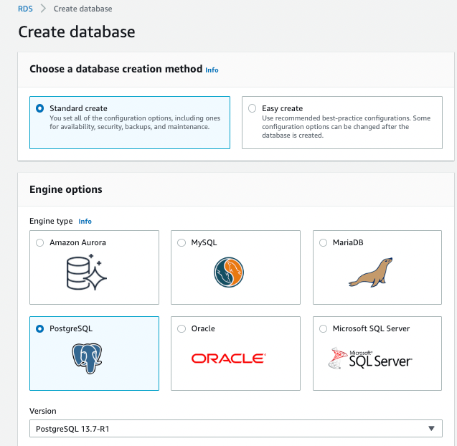Screen dimensions: 457x446
Task: Click the Microsoft SQL Server label text
Action: (x=371, y=328)
